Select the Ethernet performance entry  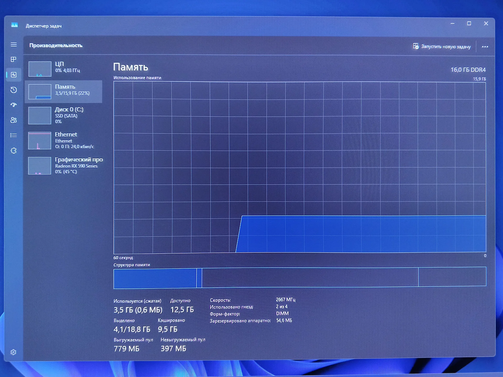click(64, 140)
